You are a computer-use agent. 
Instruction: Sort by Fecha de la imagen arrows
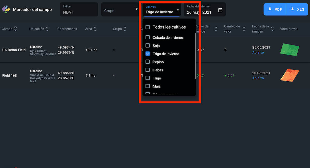pyautogui.click(x=272, y=29)
